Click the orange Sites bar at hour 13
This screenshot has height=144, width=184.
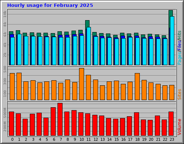pos(102,93)
